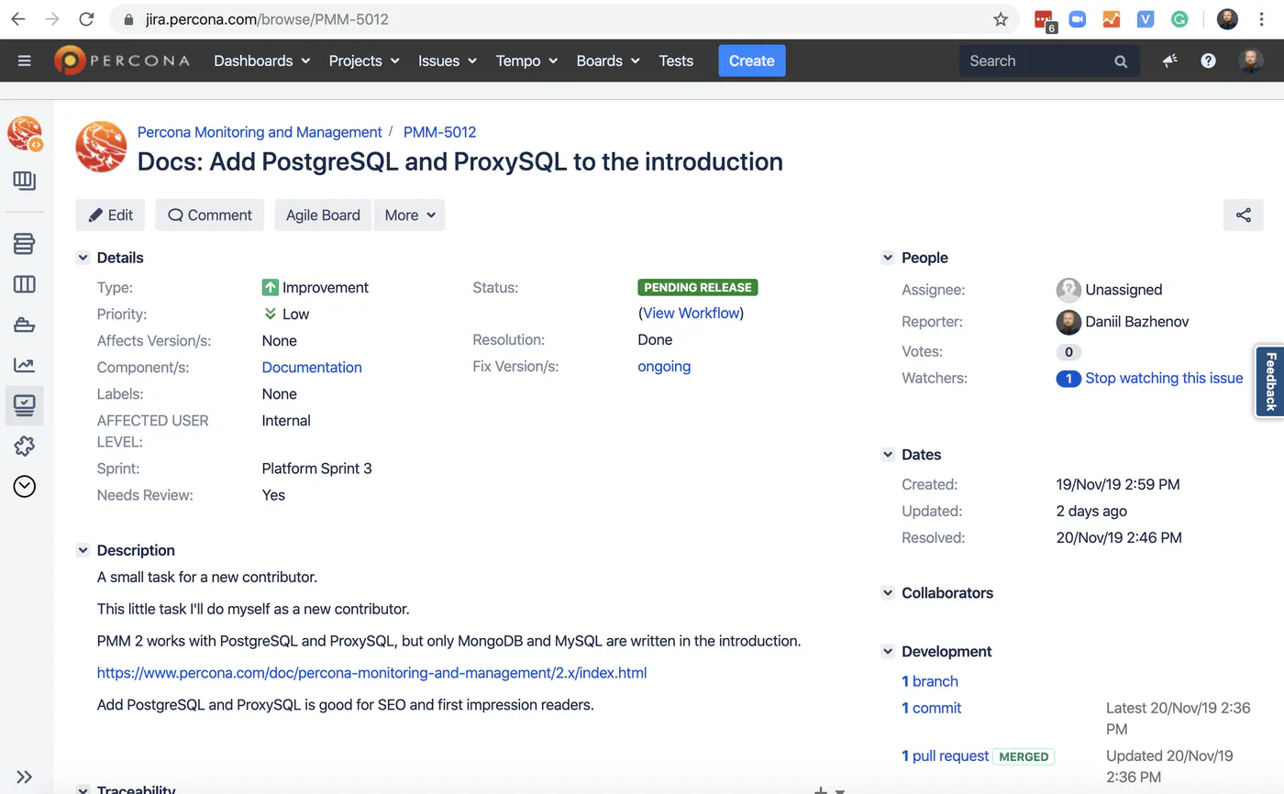
Task: Open the ongoing fix version link
Action: click(664, 366)
